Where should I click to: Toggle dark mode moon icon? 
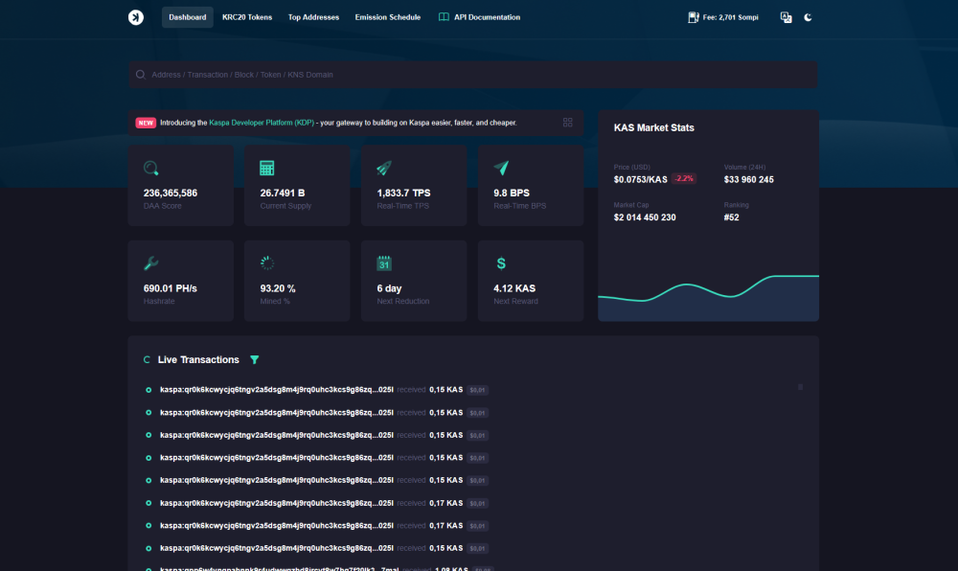(x=808, y=17)
